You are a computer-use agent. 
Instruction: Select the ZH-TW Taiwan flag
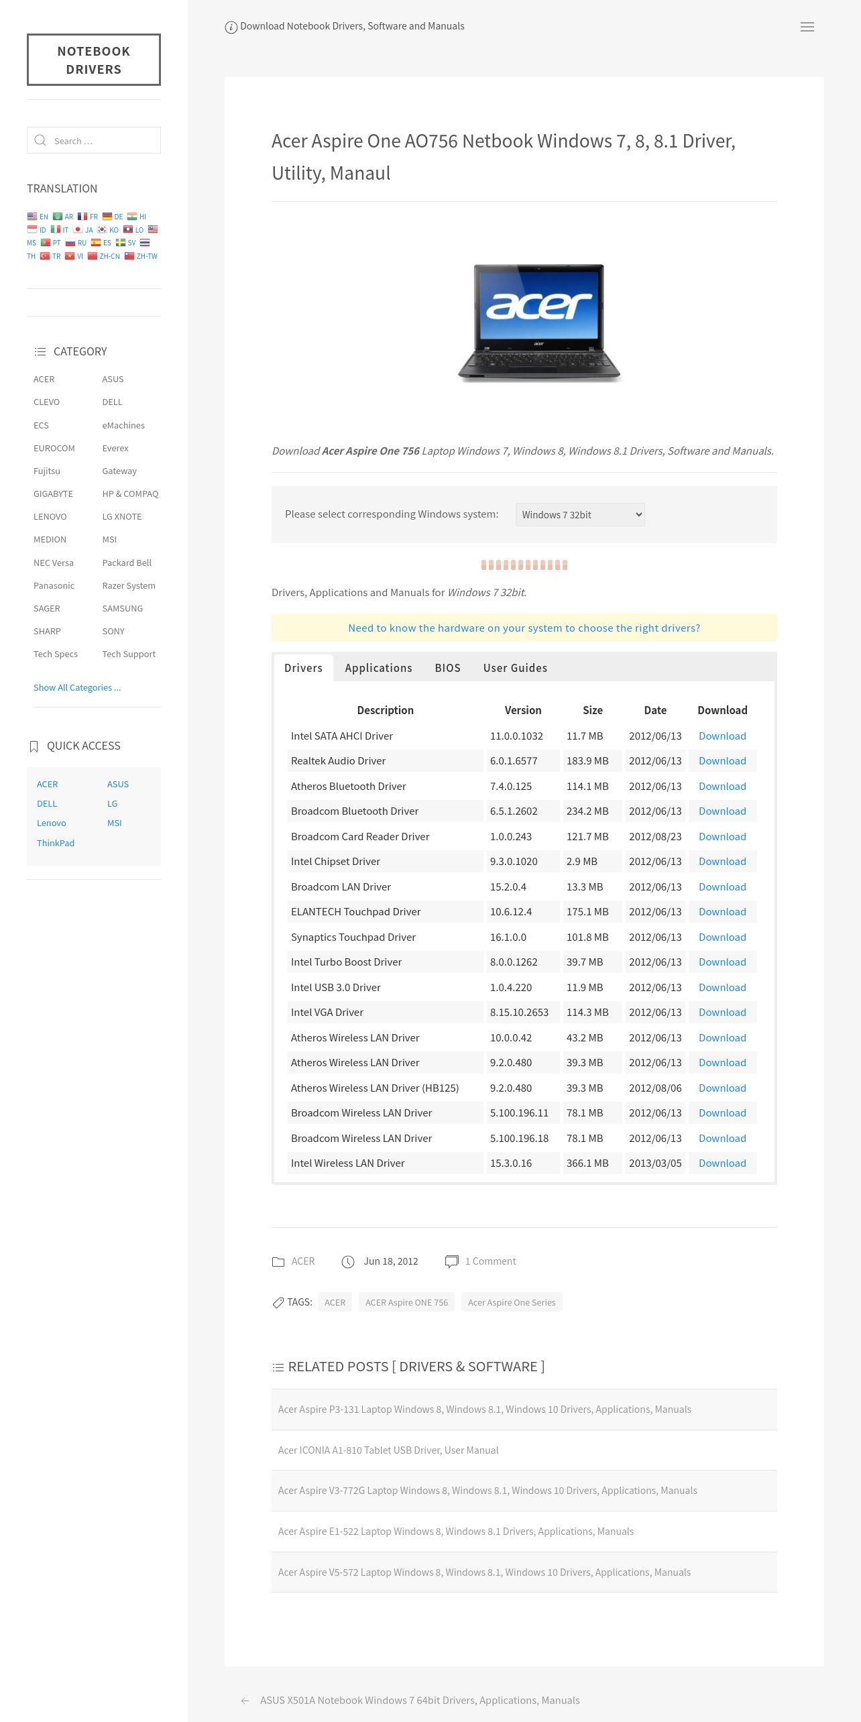pos(129,256)
